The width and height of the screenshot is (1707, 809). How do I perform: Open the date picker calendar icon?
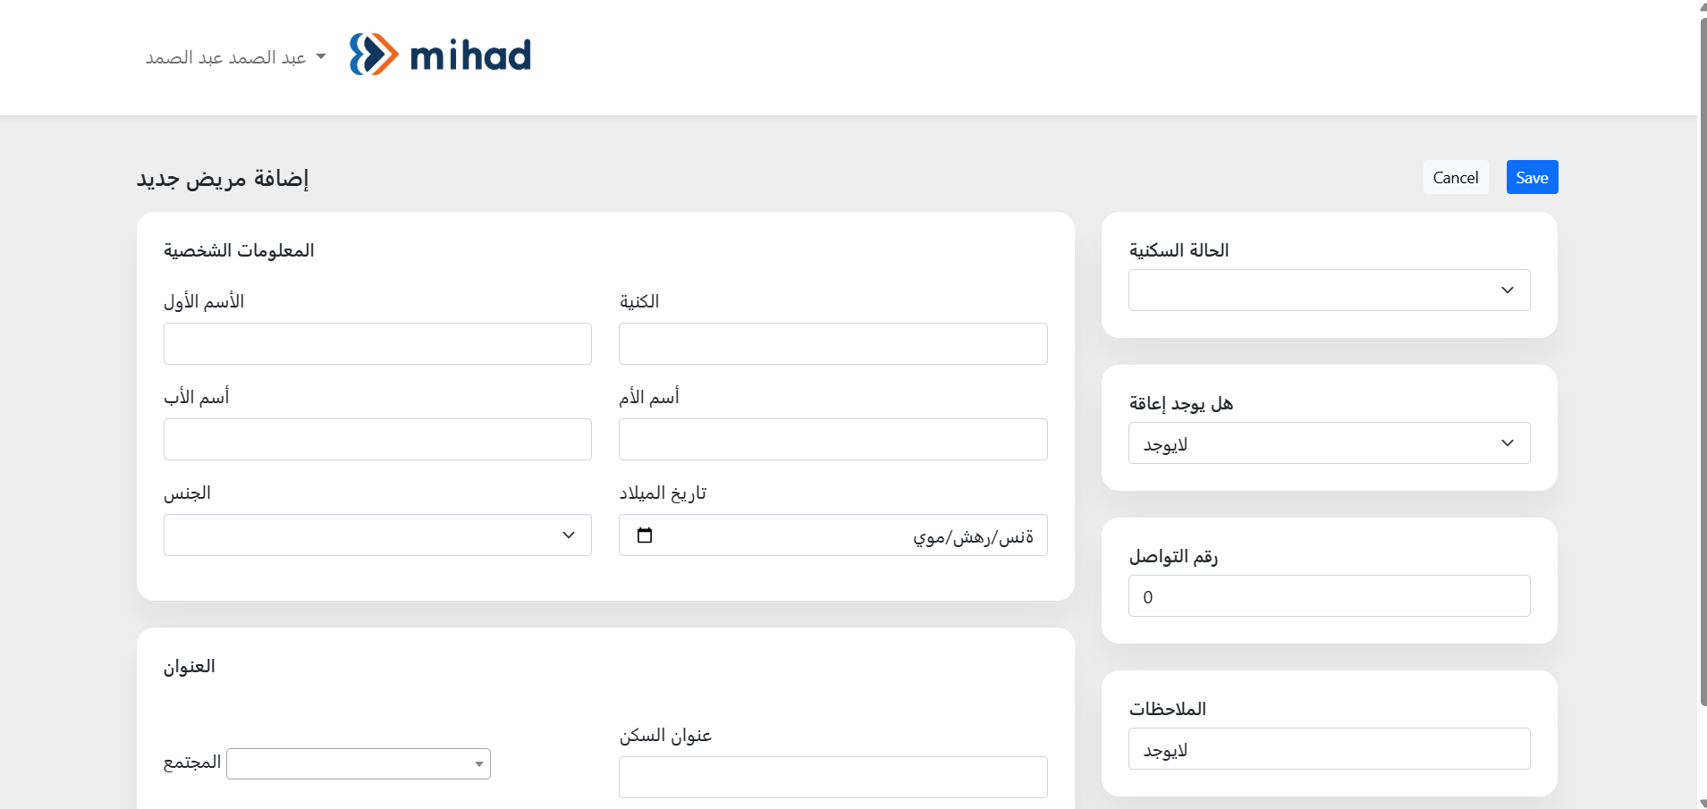(x=645, y=535)
